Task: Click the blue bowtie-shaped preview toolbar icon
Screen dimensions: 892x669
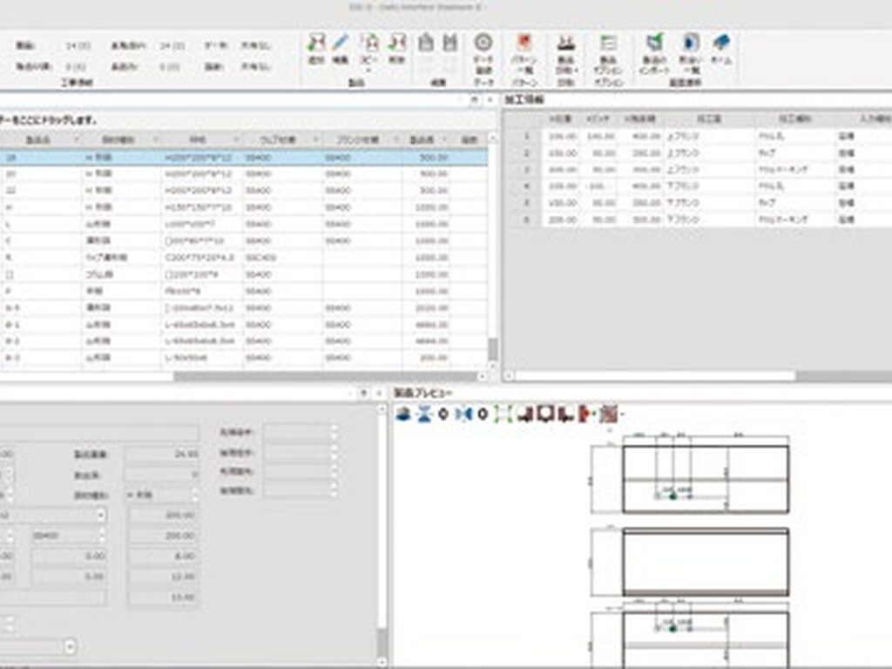Action: click(x=463, y=414)
